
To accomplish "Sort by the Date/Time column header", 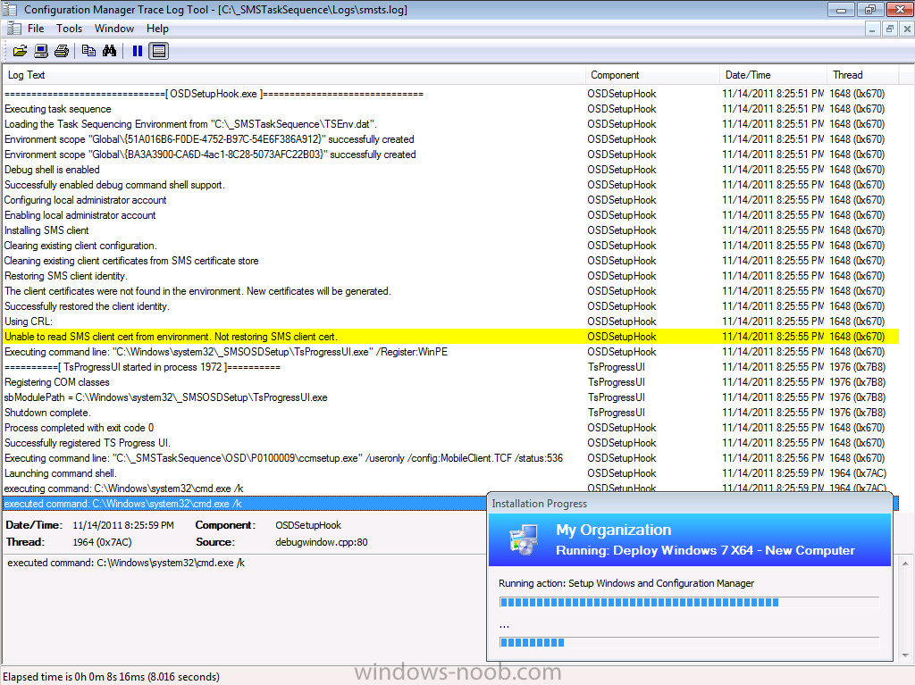I will (x=774, y=75).
